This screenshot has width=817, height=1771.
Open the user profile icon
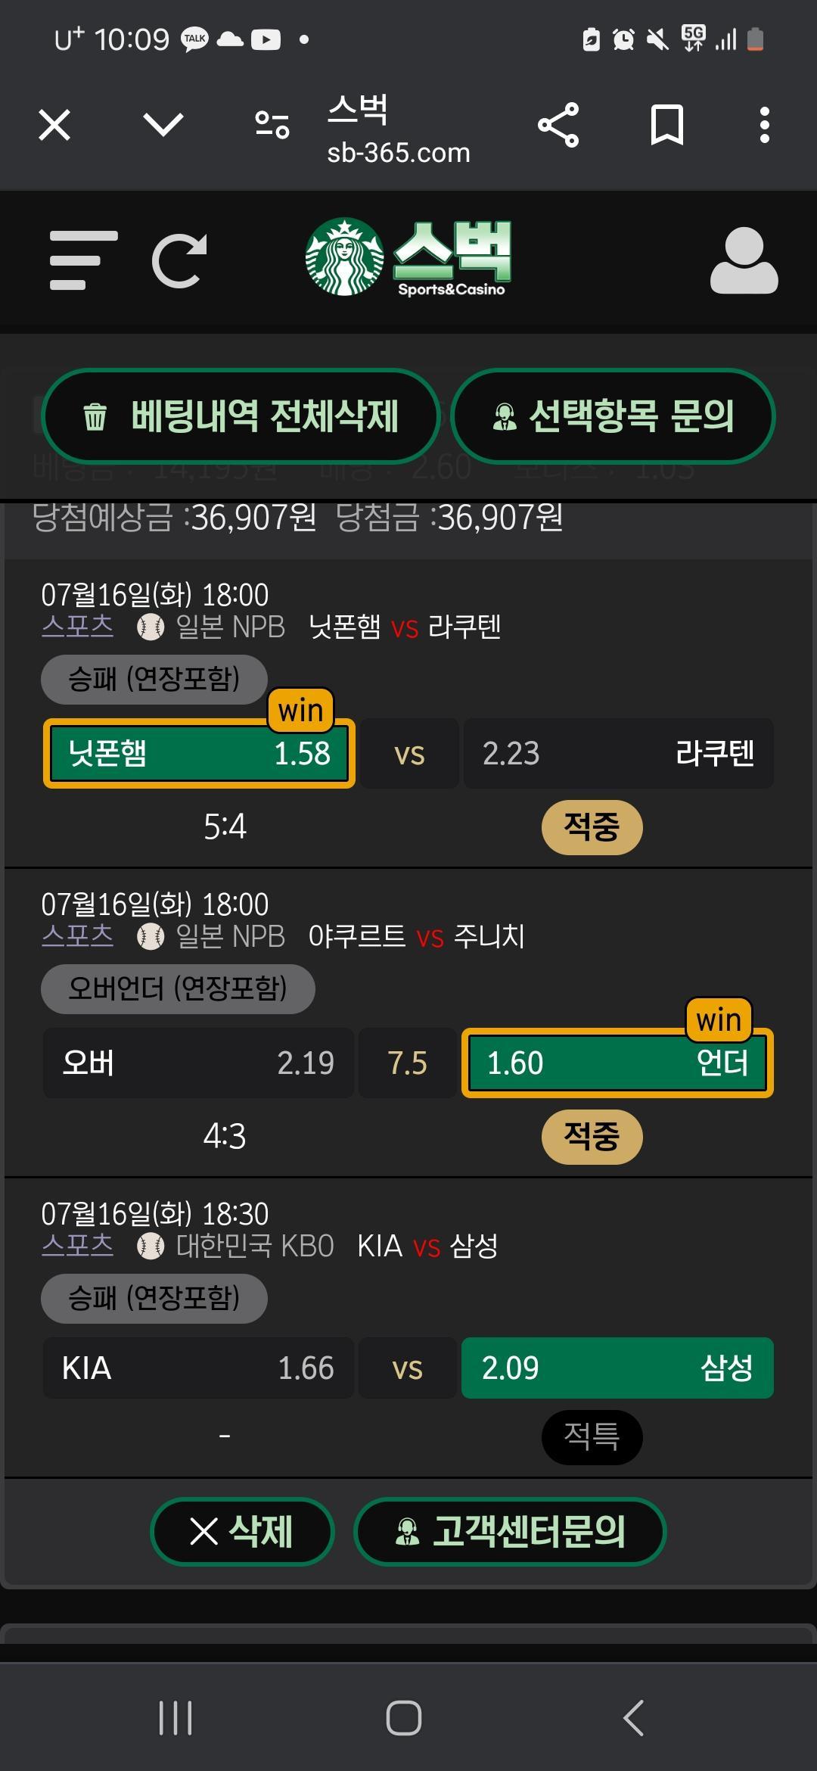pos(744,260)
